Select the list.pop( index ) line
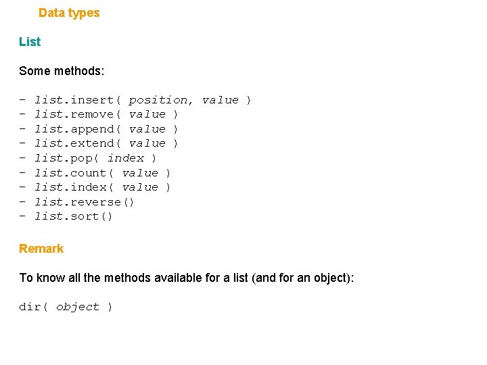 coord(95,158)
